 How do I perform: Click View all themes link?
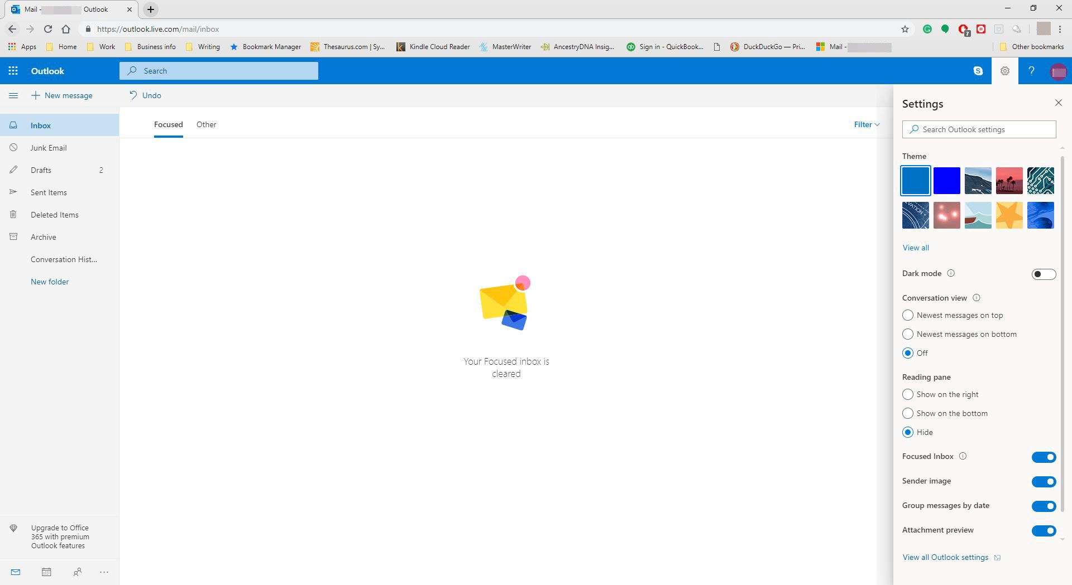pyautogui.click(x=916, y=248)
